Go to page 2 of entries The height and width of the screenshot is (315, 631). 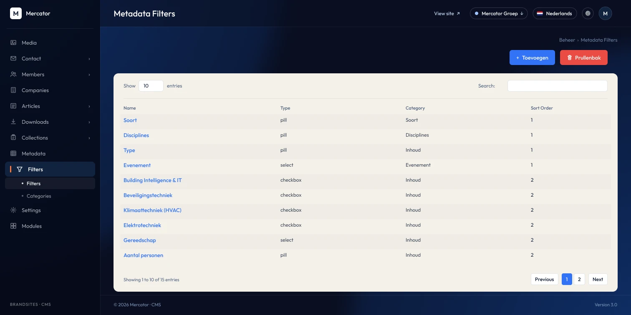pyautogui.click(x=579, y=279)
